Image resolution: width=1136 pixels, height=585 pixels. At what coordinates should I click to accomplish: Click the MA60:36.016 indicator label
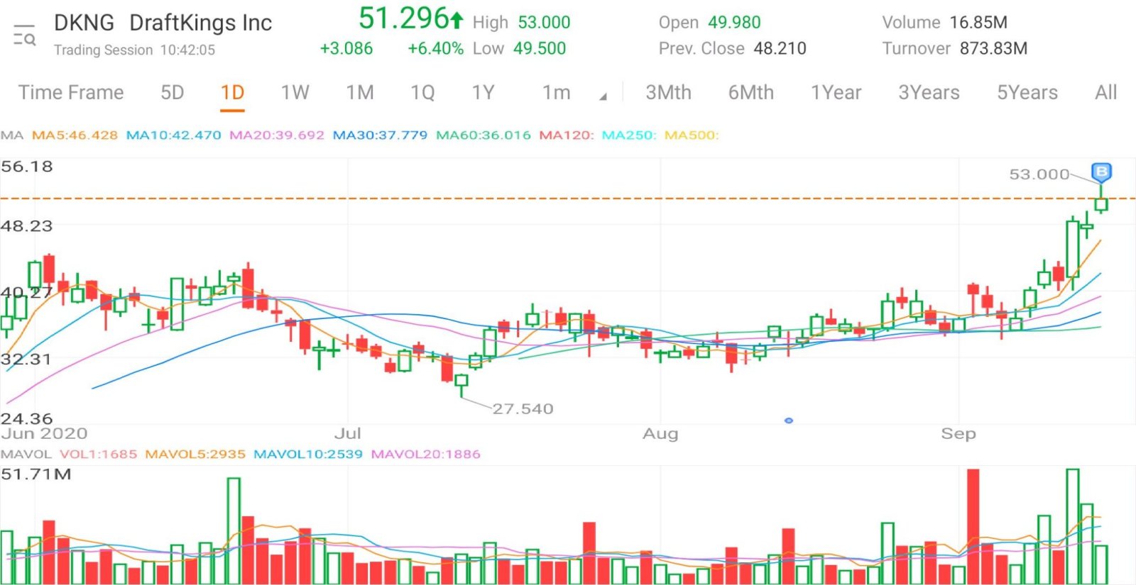tap(484, 135)
